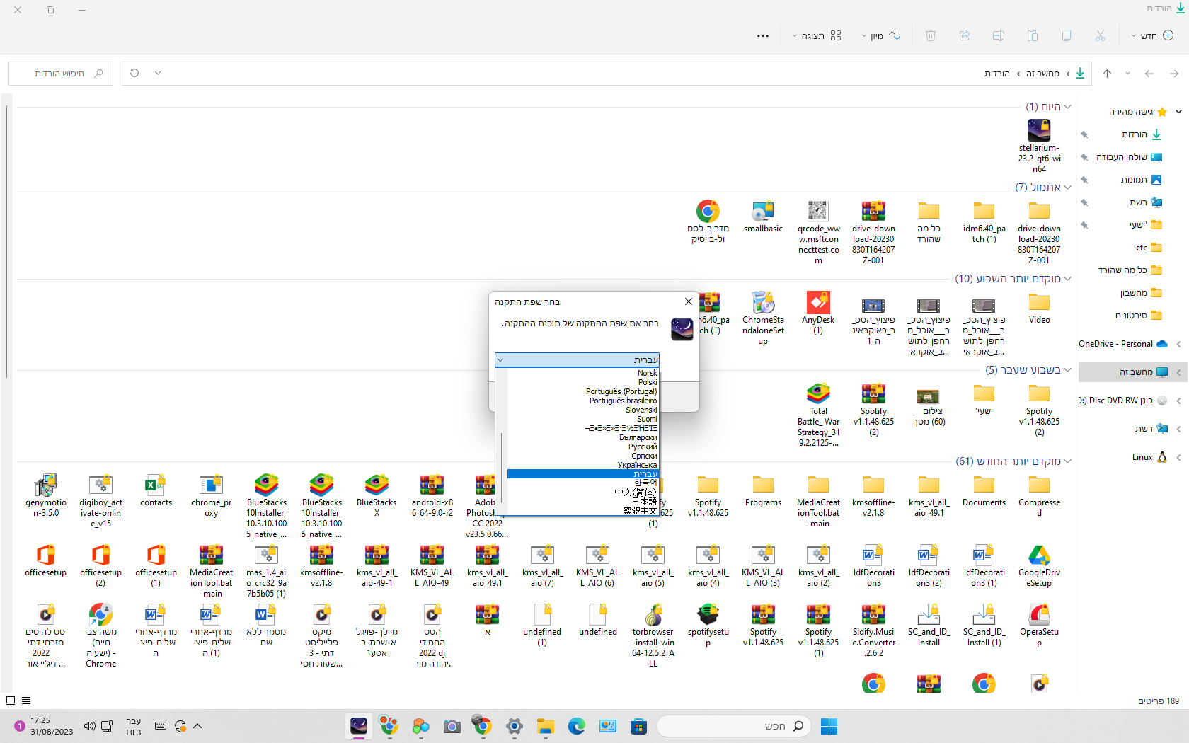Open the Documents folder
The height and width of the screenshot is (743, 1189).
(984, 490)
